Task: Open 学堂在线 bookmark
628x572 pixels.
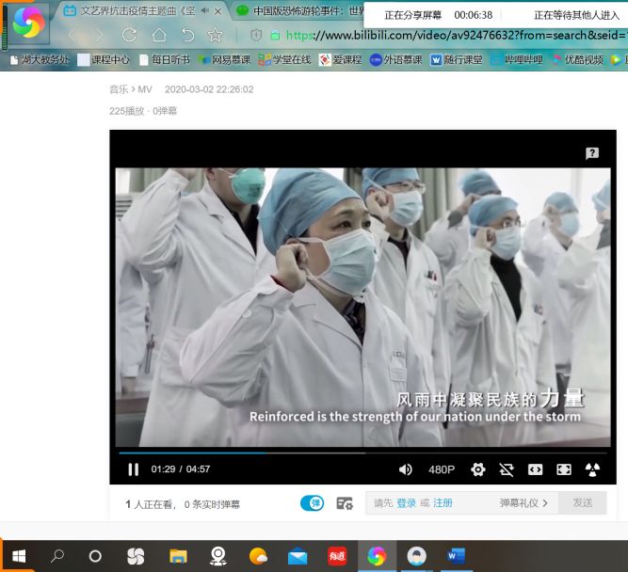Action: coord(284,59)
